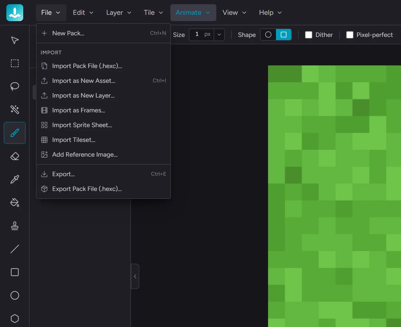Image resolution: width=401 pixels, height=327 pixels.
Task: Collapse the side panel with chevron handle
Action: click(x=135, y=276)
